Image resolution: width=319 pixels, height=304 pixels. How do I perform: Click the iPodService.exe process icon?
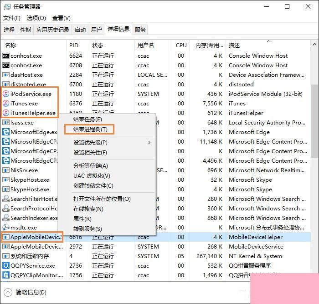click(x=5, y=94)
